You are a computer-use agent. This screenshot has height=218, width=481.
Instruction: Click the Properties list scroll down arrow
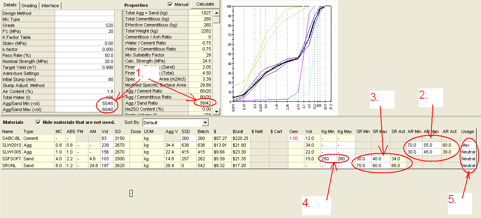click(x=217, y=112)
